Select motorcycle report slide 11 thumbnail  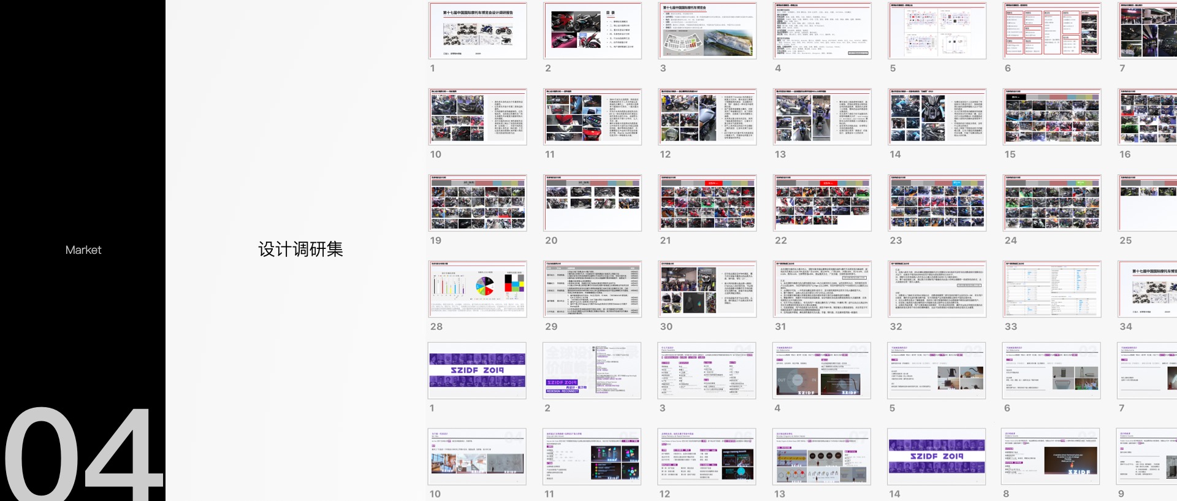(x=592, y=117)
